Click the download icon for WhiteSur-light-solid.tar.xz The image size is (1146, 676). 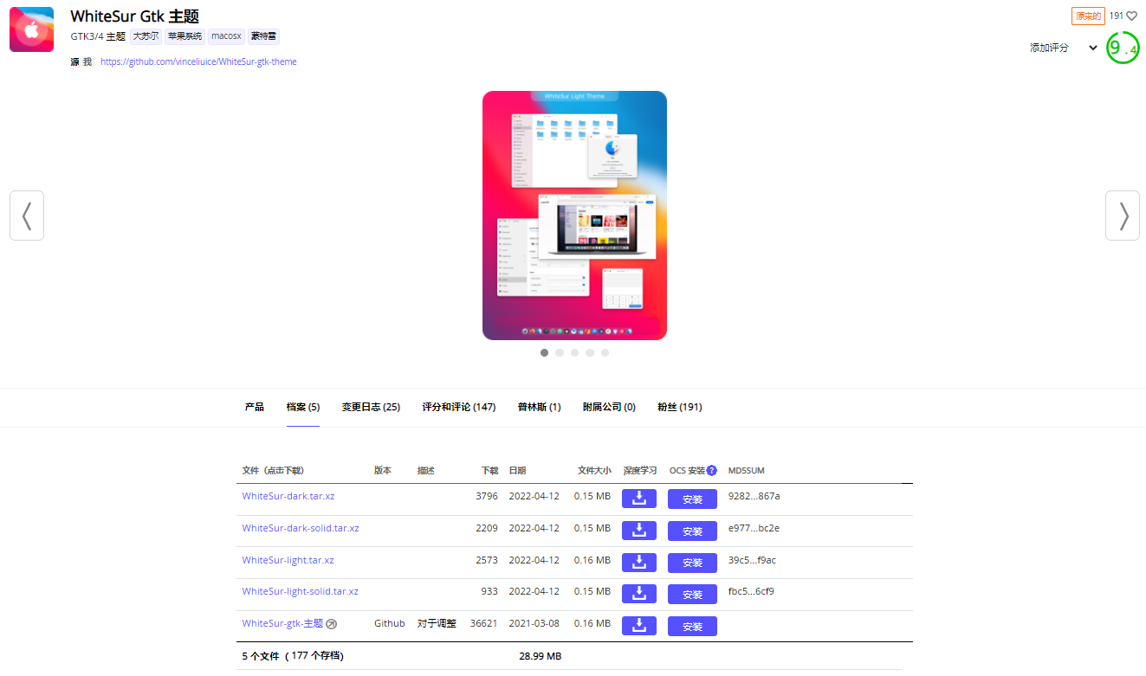pyautogui.click(x=638, y=594)
